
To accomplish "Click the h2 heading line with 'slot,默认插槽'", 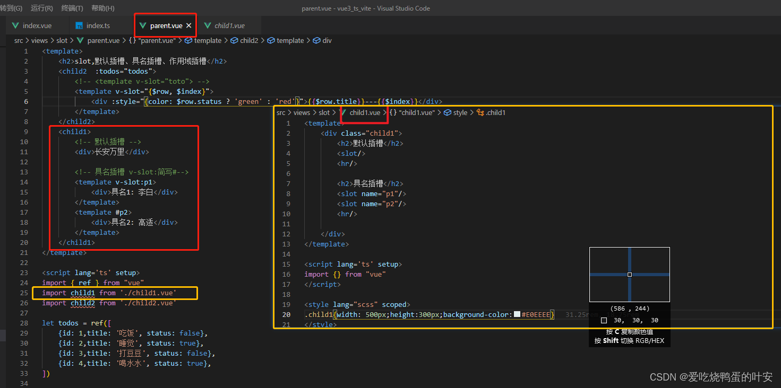I will coord(143,61).
